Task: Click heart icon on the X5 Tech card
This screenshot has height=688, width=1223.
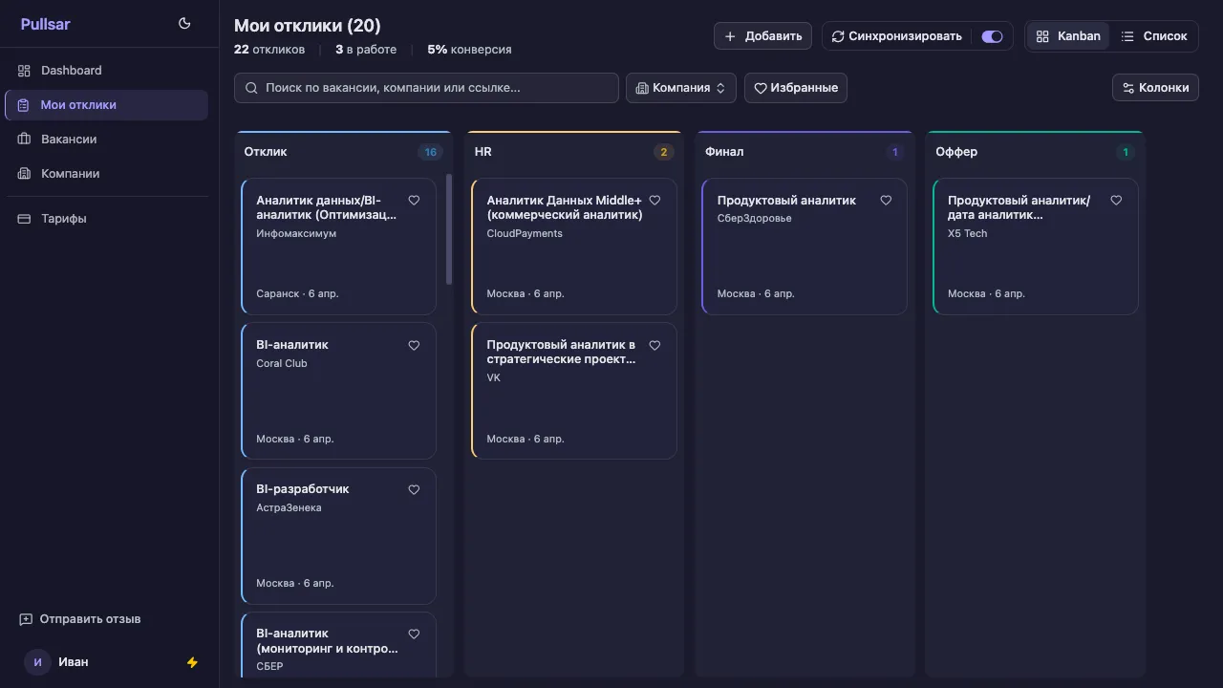Action: [x=1116, y=201]
